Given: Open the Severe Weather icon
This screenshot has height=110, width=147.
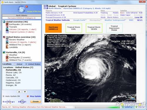Looking at the screenshot, I should click(7, 40).
